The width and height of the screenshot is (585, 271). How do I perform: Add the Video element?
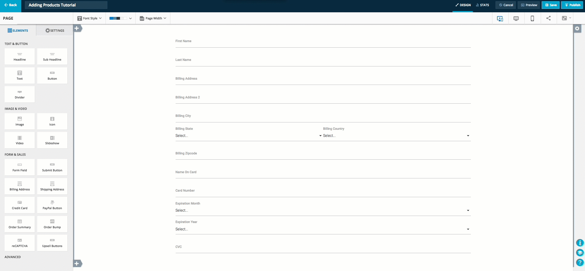pyautogui.click(x=20, y=140)
